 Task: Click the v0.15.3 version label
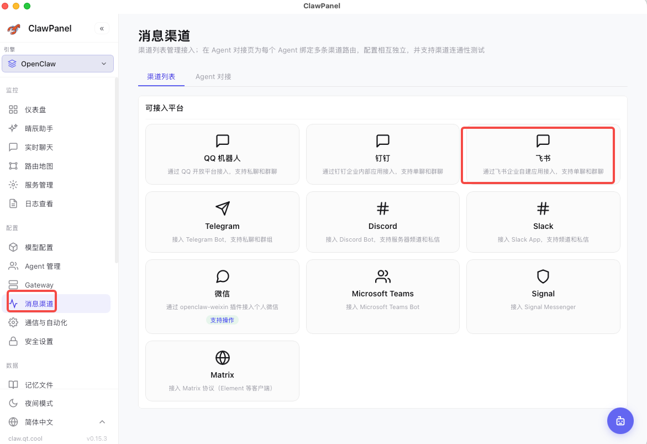[97, 438]
